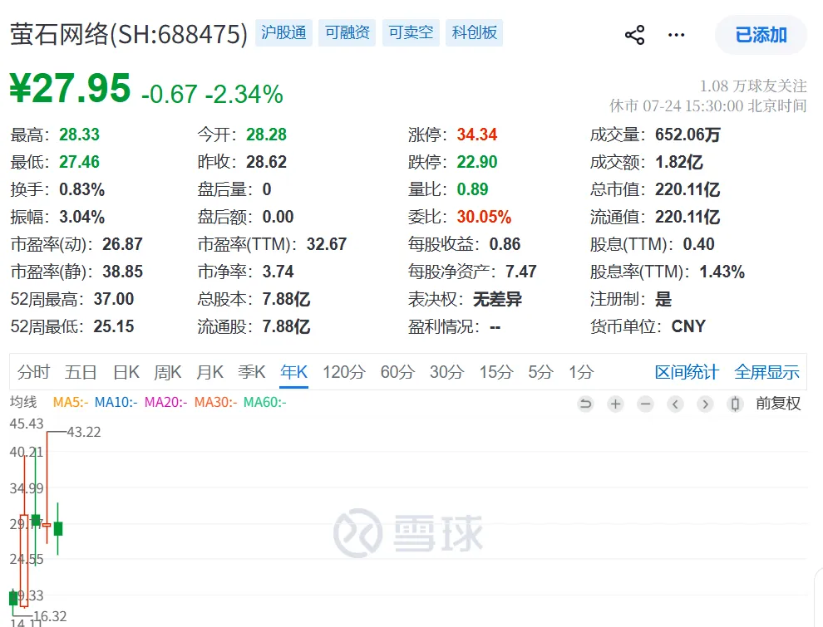
Task: Click the 昨收 value 28.62
Action: coord(267,162)
